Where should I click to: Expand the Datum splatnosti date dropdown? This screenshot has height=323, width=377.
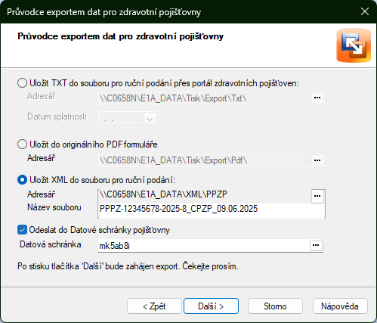pos(150,117)
